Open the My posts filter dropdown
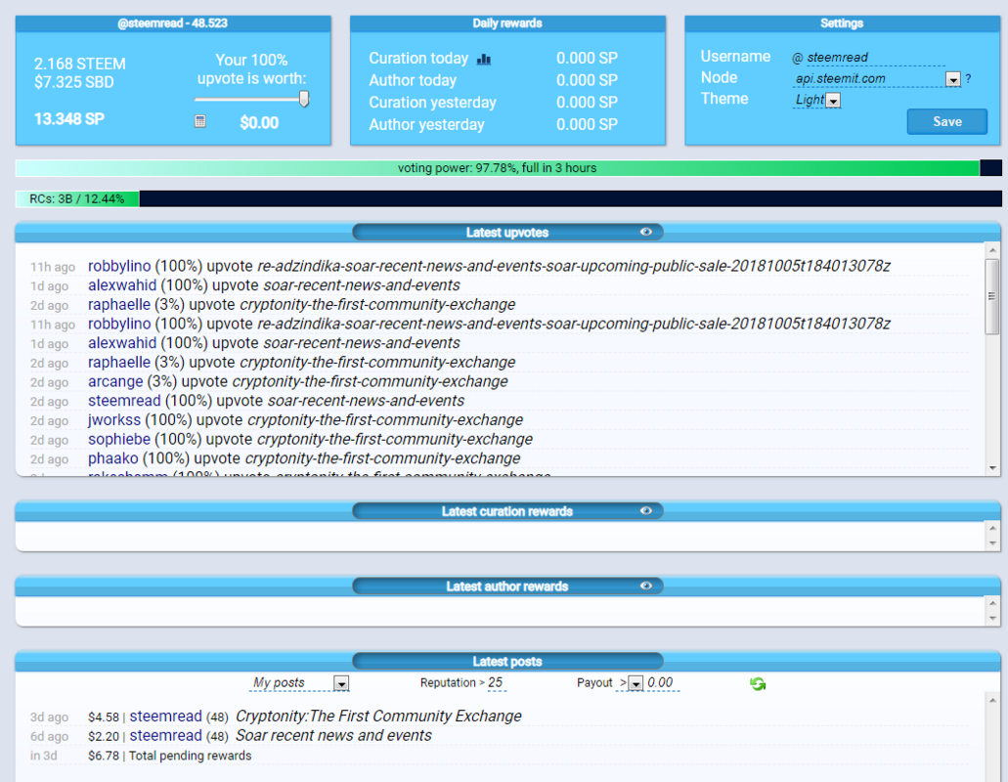Viewport: 1008px width, 782px height. [x=341, y=683]
